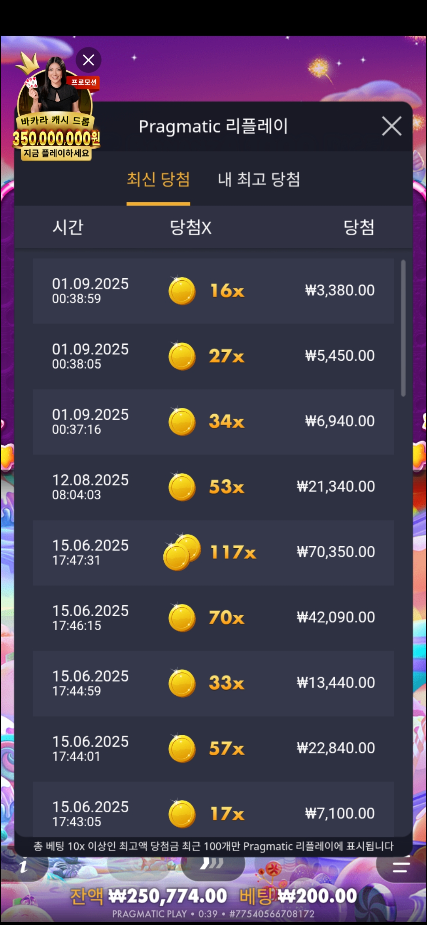Play replay of the ₩70,350.00 win
This screenshot has width=427, height=925.
[213, 552]
